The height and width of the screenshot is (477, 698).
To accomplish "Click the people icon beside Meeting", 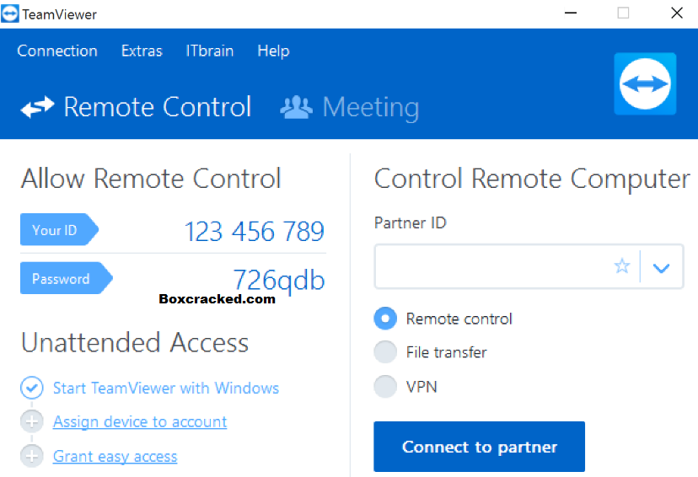I will coord(296,107).
